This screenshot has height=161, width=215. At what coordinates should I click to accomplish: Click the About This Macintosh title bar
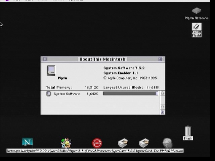103,59
